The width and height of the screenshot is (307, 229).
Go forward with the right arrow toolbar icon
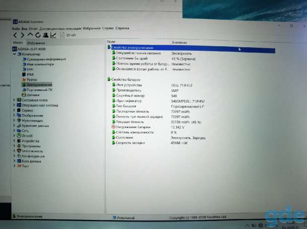[x=23, y=35]
